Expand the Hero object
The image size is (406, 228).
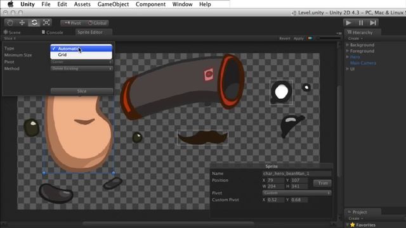coord(348,57)
